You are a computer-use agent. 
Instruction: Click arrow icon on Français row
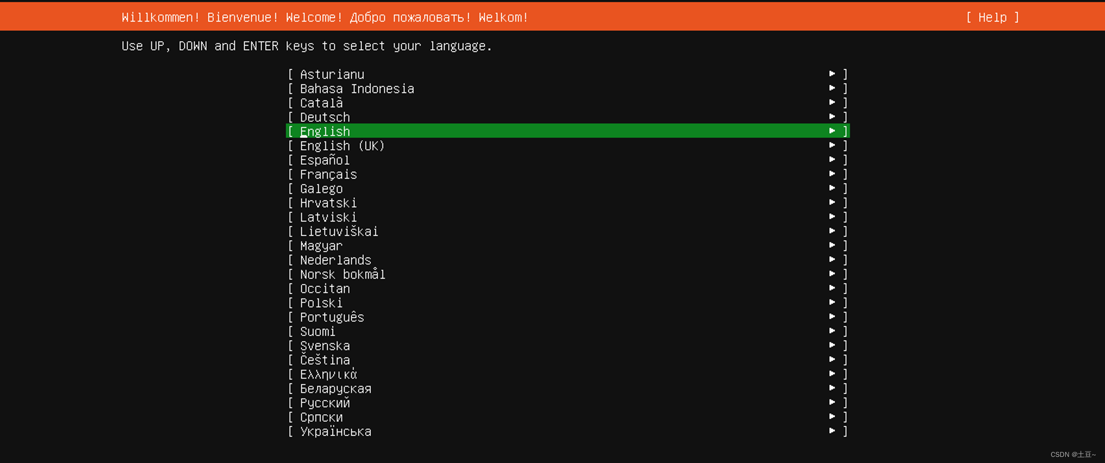pos(832,173)
